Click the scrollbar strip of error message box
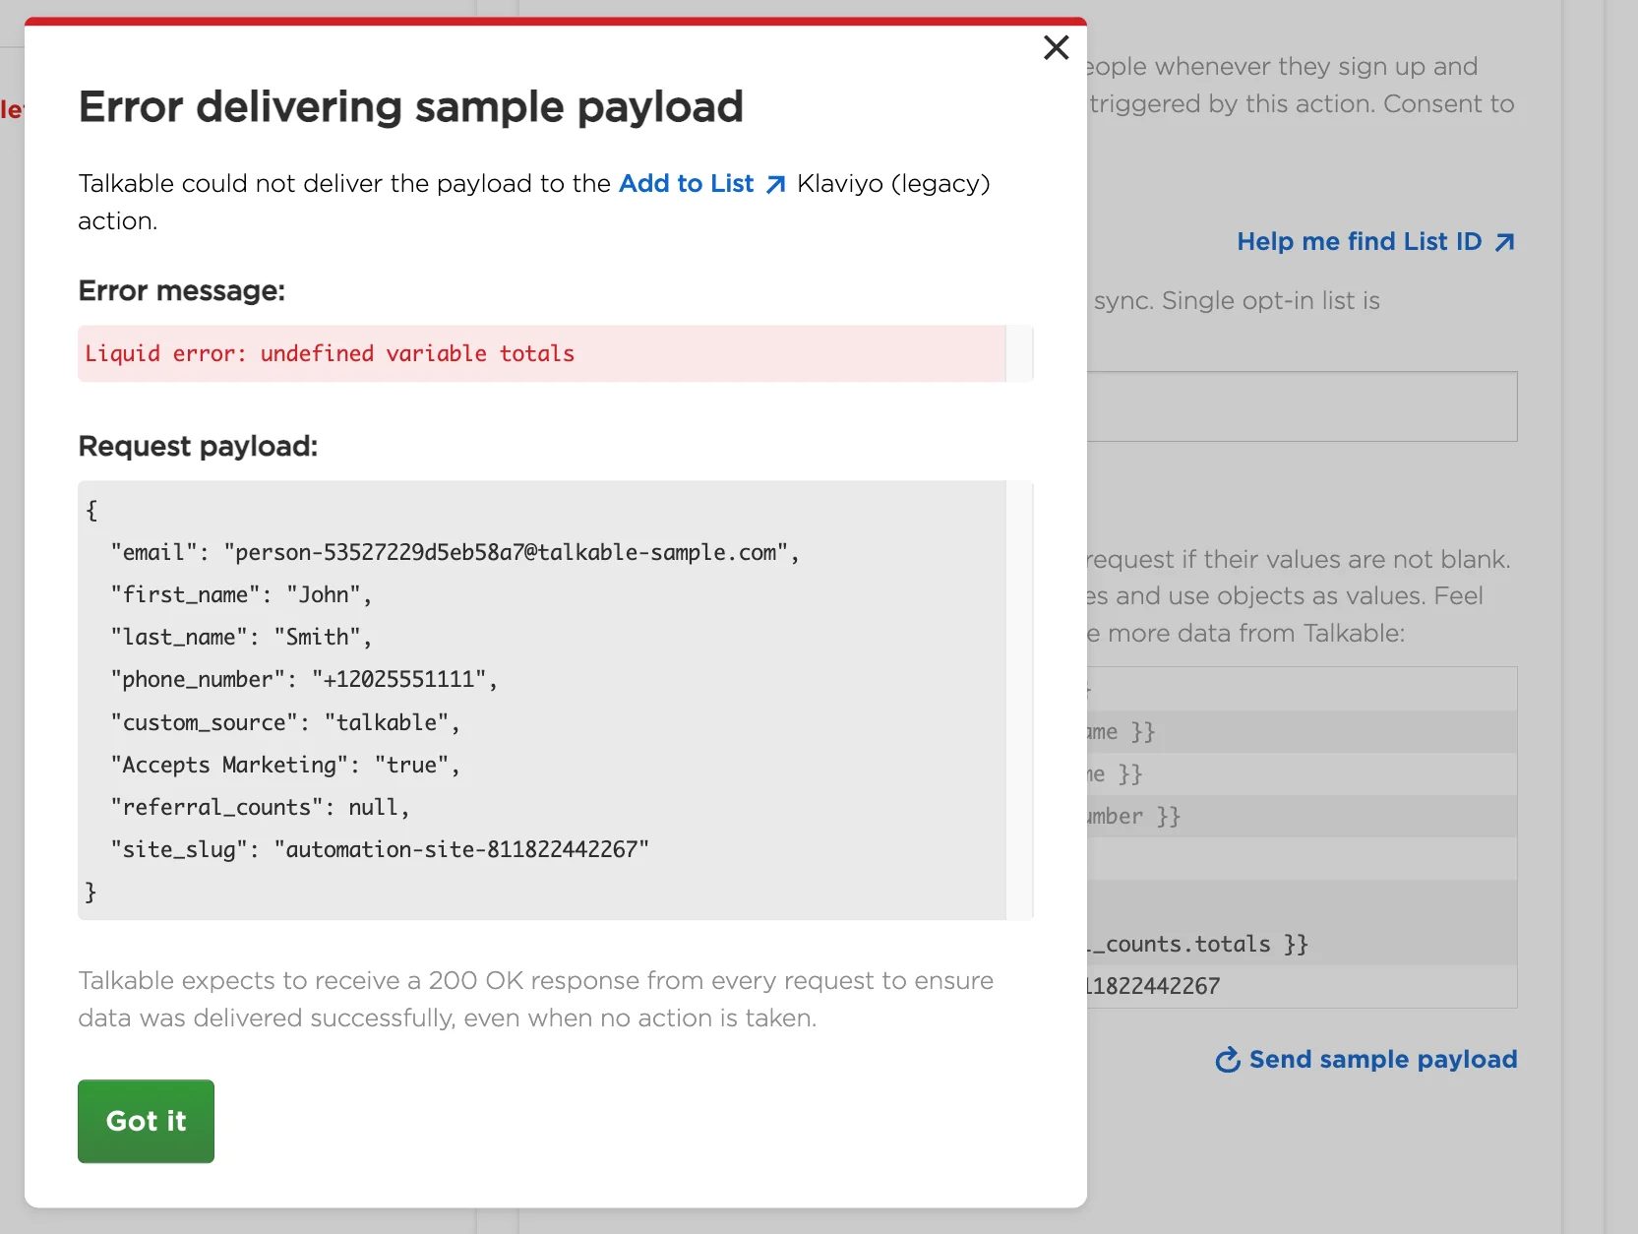Image resolution: width=1638 pixels, height=1234 pixels. point(1019,353)
